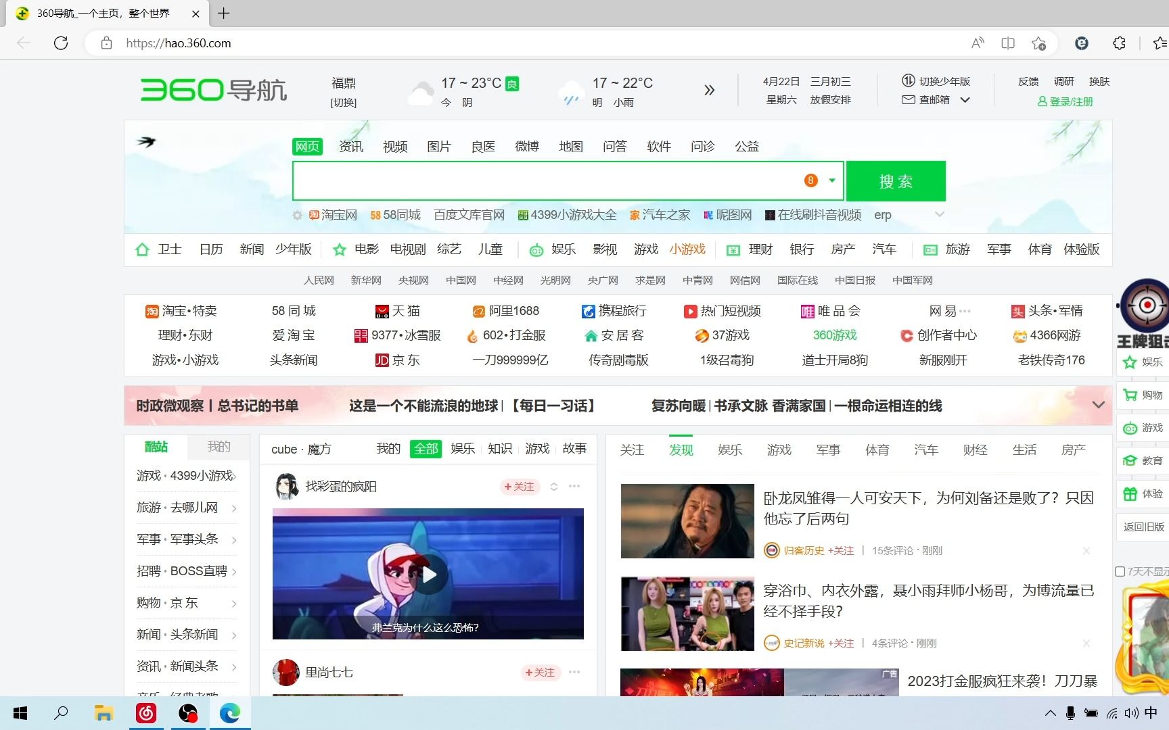The image size is (1169, 730).
Task: Open a new browser tab
Action: [x=224, y=13]
